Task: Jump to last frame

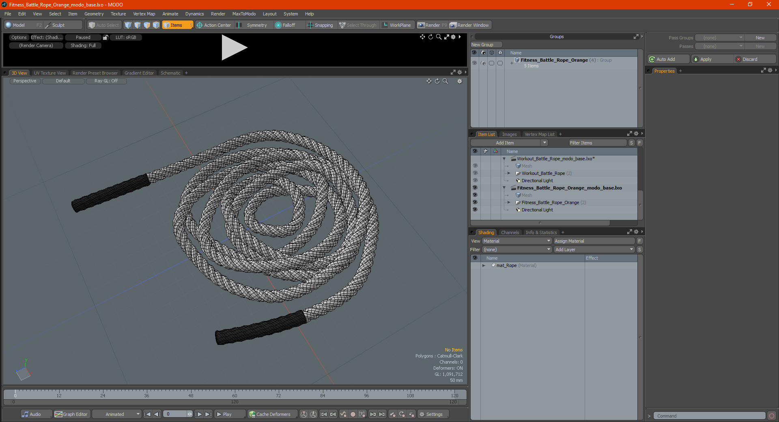Action: (x=208, y=414)
